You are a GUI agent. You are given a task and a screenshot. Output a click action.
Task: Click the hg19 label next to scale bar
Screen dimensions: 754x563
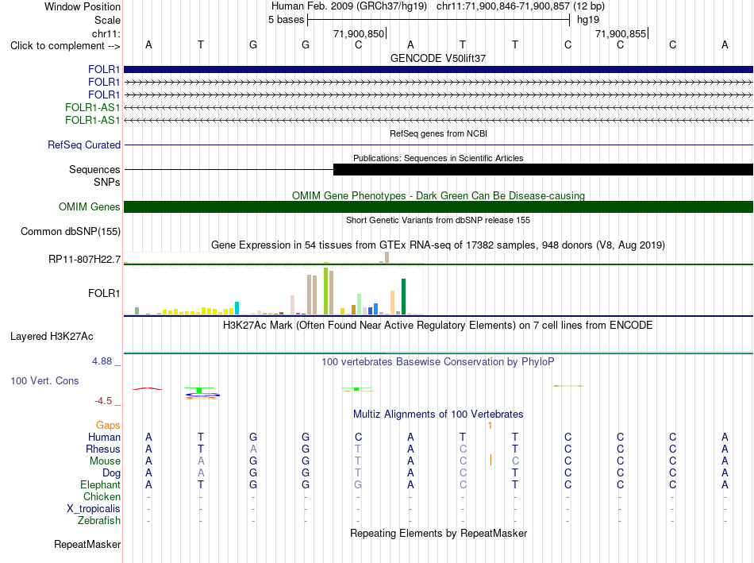(x=588, y=20)
